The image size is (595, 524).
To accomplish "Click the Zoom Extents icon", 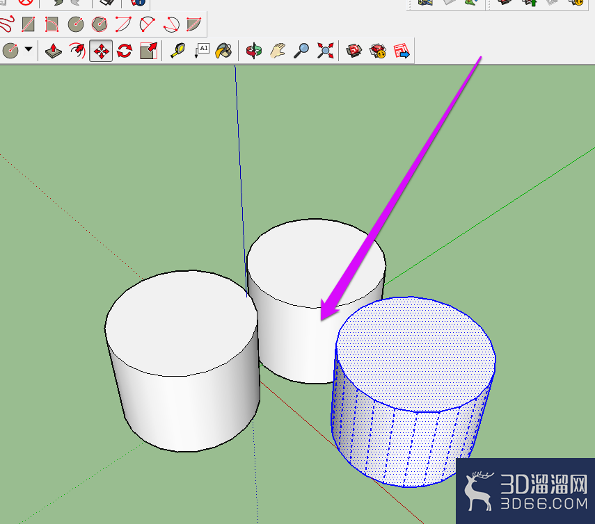I will [x=326, y=51].
